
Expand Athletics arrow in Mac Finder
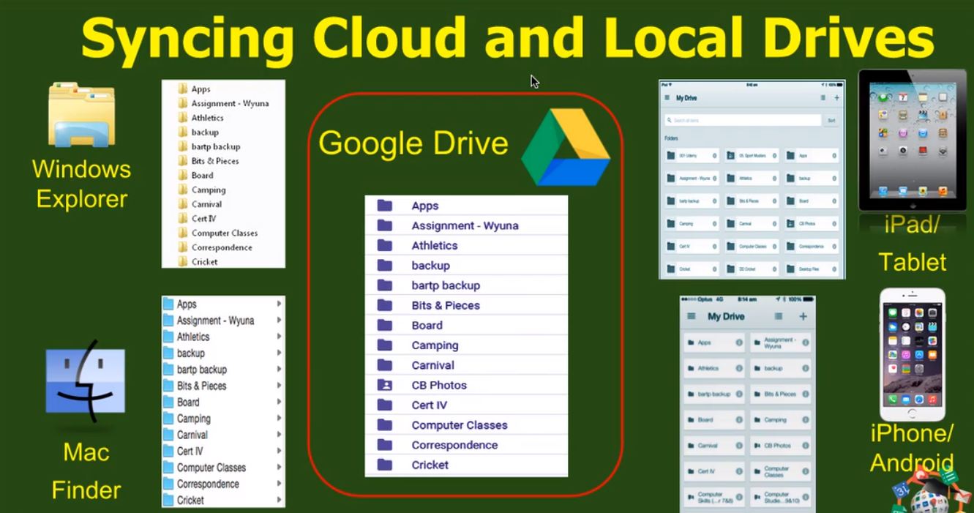[x=279, y=337]
